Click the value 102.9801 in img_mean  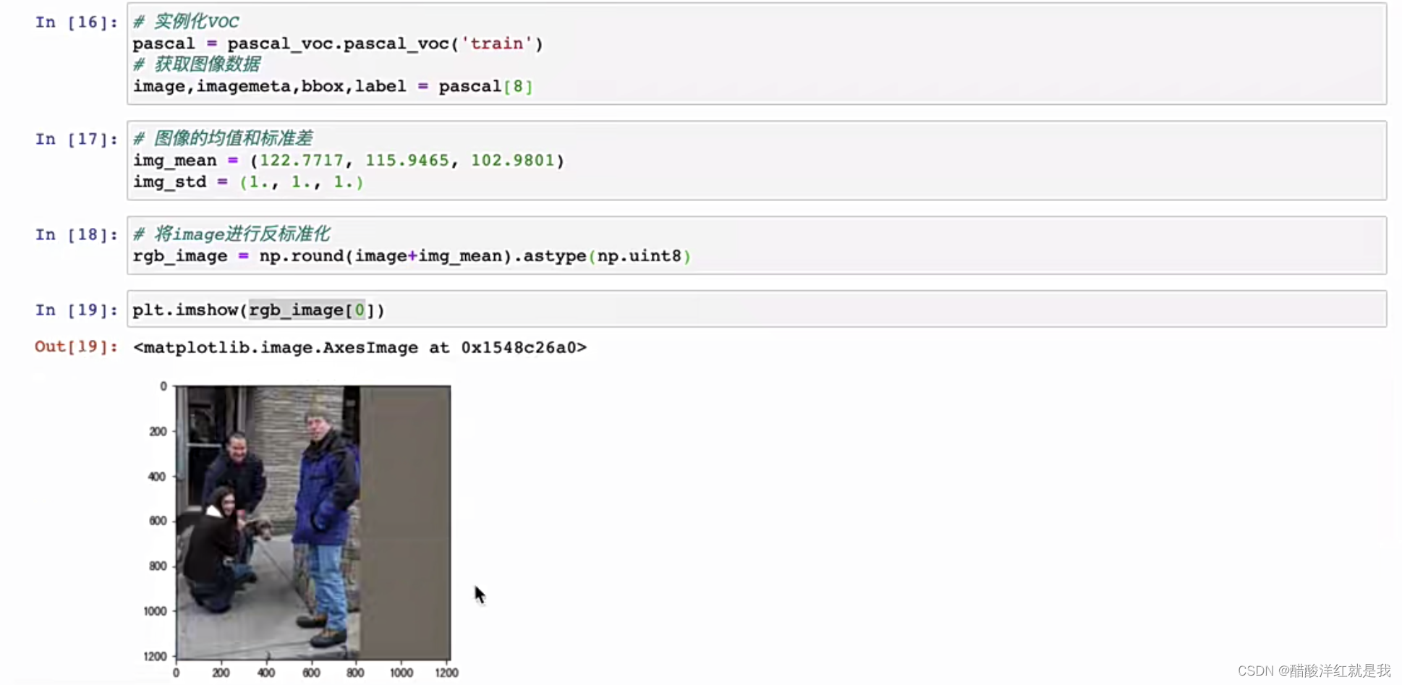[512, 161]
